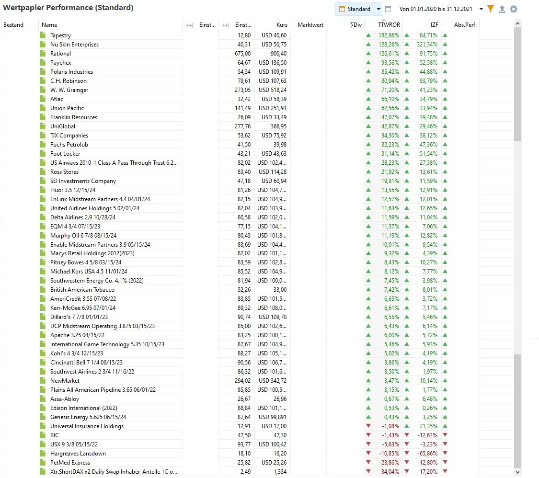Click red TTWROR down arrow for Universal Insurance Holdings
539x478 pixels.
point(368,426)
